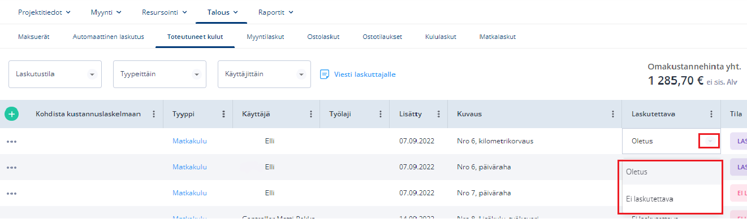This screenshot has height=219, width=747.
Task: Open Matkakulu link in Nro 7 päiväraha row
Action: point(189,192)
